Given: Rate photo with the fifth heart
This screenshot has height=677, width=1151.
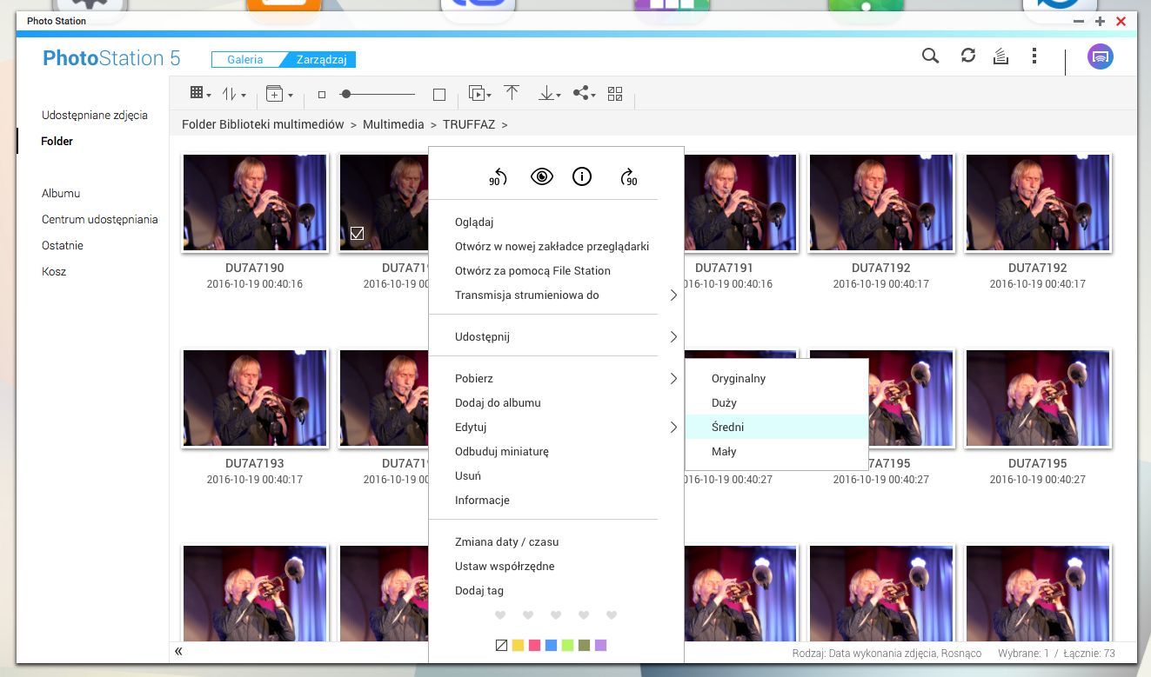Looking at the screenshot, I should (612, 615).
